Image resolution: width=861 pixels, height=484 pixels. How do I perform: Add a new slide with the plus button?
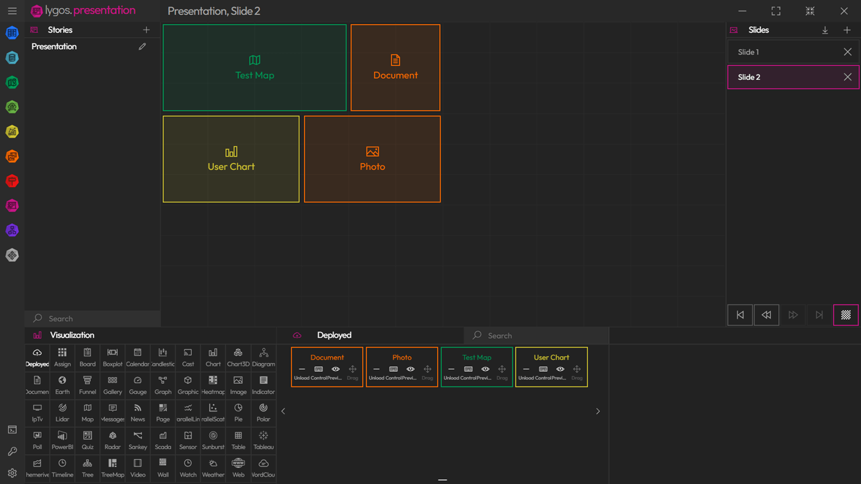(x=847, y=30)
